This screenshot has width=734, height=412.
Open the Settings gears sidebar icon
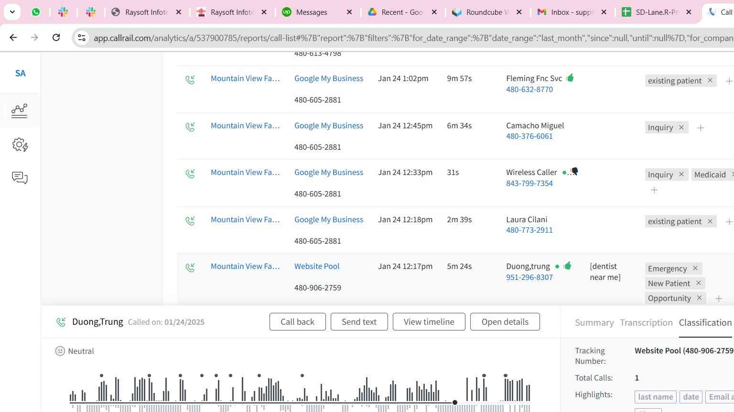[20, 144]
